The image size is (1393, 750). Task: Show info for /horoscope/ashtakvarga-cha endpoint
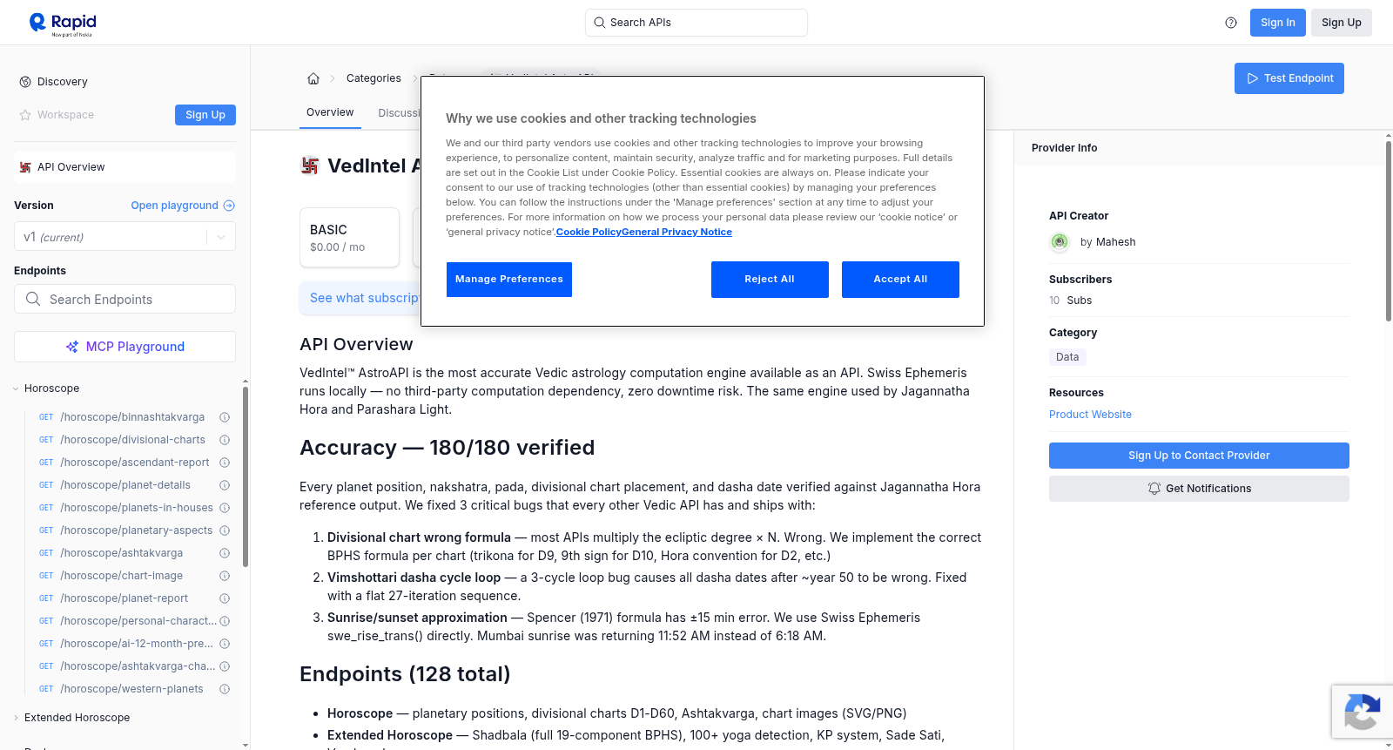(225, 666)
